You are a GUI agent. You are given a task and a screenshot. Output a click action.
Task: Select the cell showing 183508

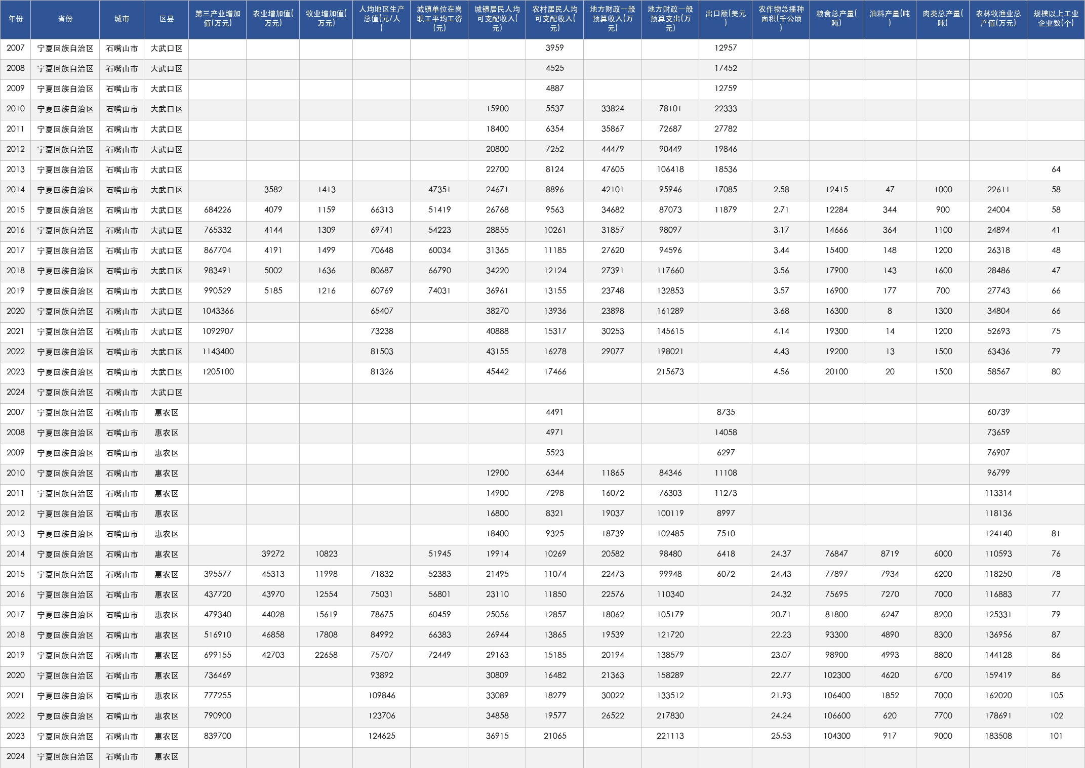pyautogui.click(x=998, y=736)
